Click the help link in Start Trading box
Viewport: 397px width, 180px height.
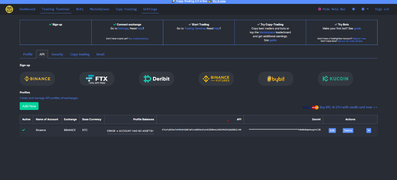(217, 29)
